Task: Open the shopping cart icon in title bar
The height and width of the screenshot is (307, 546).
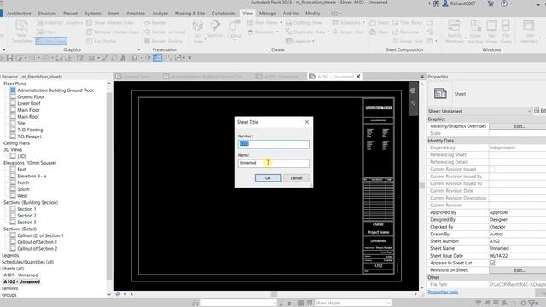Action: (491, 3)
